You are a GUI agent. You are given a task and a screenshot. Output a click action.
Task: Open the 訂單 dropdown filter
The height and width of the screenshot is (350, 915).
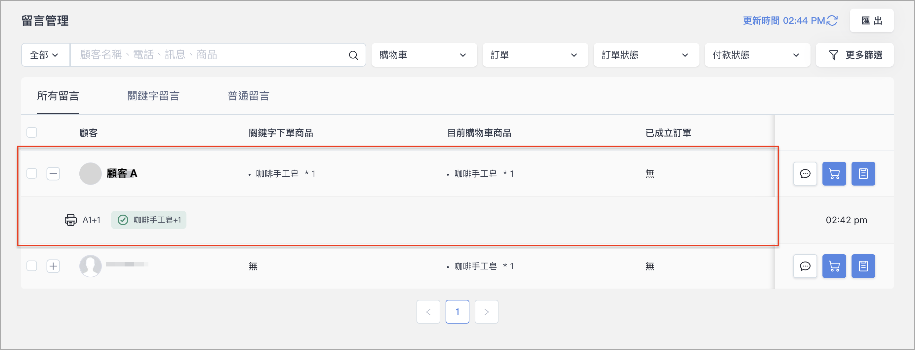[x=535, y=55]
